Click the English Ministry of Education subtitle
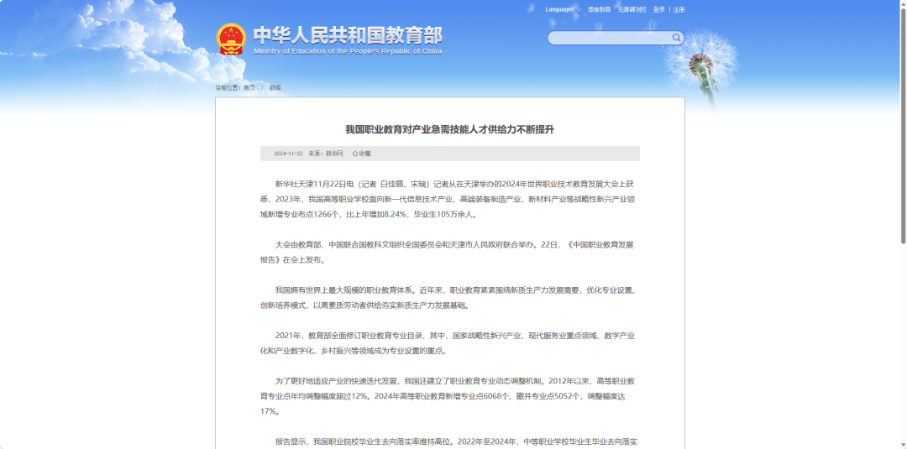The height and width of the screenshot is (449, 907). 348,51
